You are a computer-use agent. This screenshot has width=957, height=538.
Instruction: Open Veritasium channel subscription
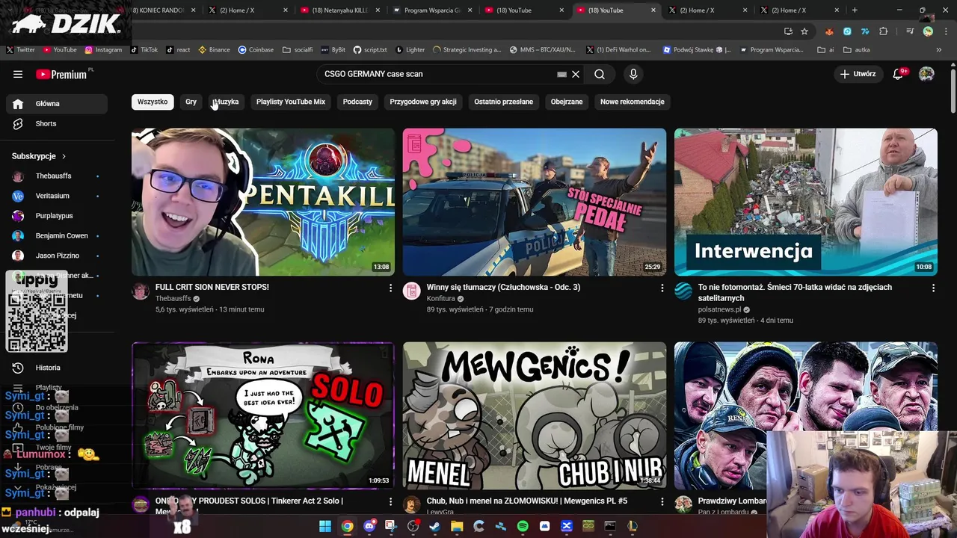coord(58,196)
